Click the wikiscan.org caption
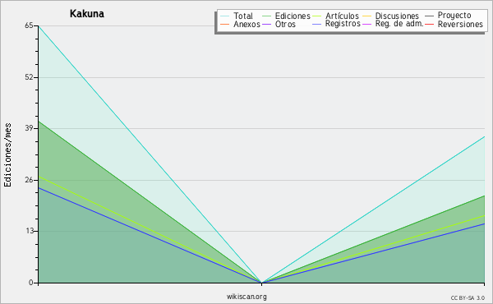493x304 pixels. (x=246, y=297)
